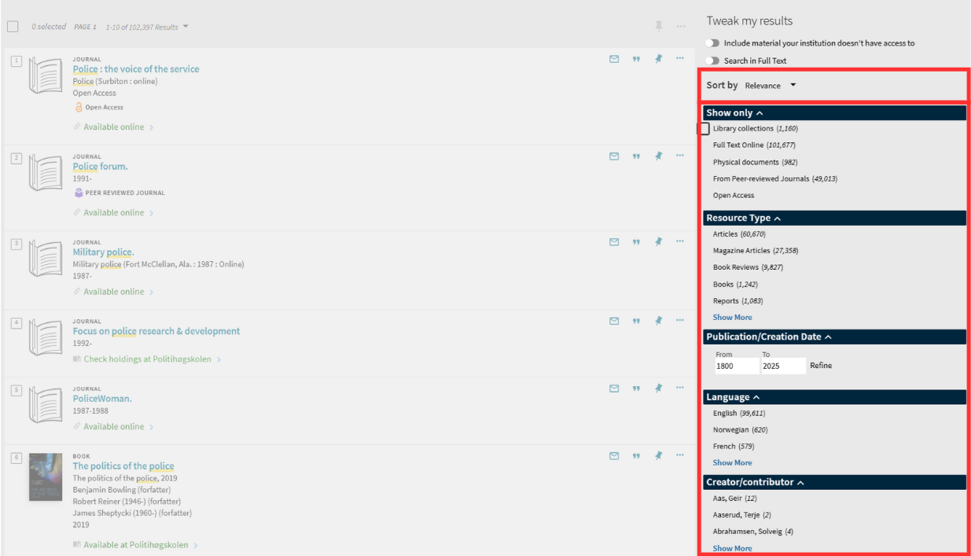This screenshot has width=971, height=556.
Task: Open citation for 'The politics of the police'
Action: [636, 455]
